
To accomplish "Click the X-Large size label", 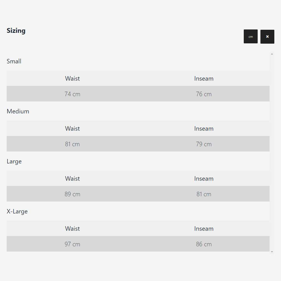I will 17,212.
